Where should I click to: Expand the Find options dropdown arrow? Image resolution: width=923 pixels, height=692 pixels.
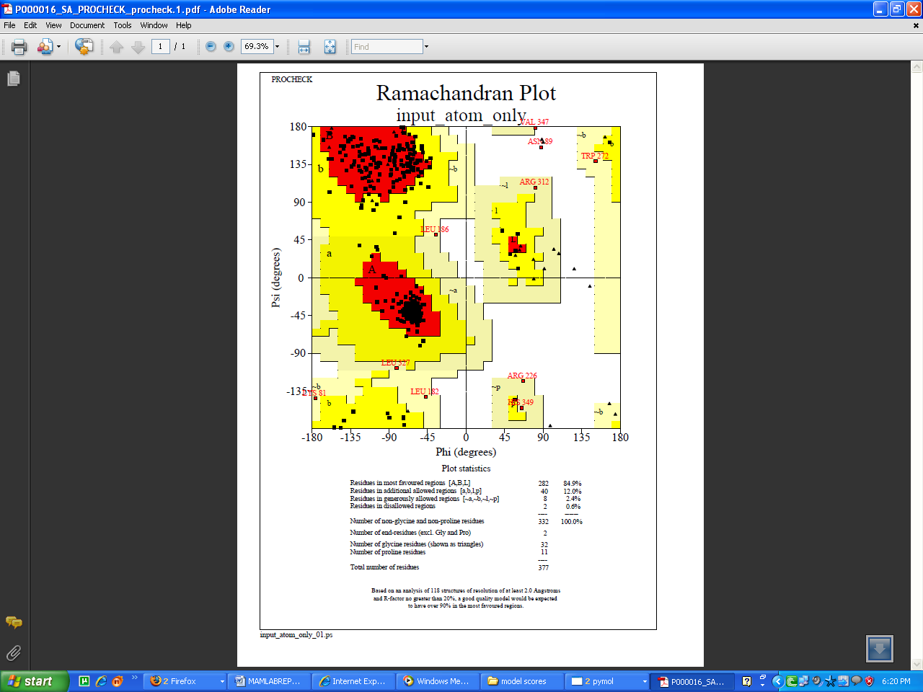click(426, 47)
